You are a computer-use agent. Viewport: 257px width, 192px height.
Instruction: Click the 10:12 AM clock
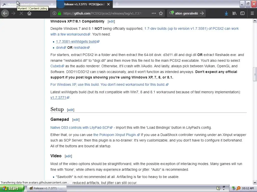[x=248, y=188]
